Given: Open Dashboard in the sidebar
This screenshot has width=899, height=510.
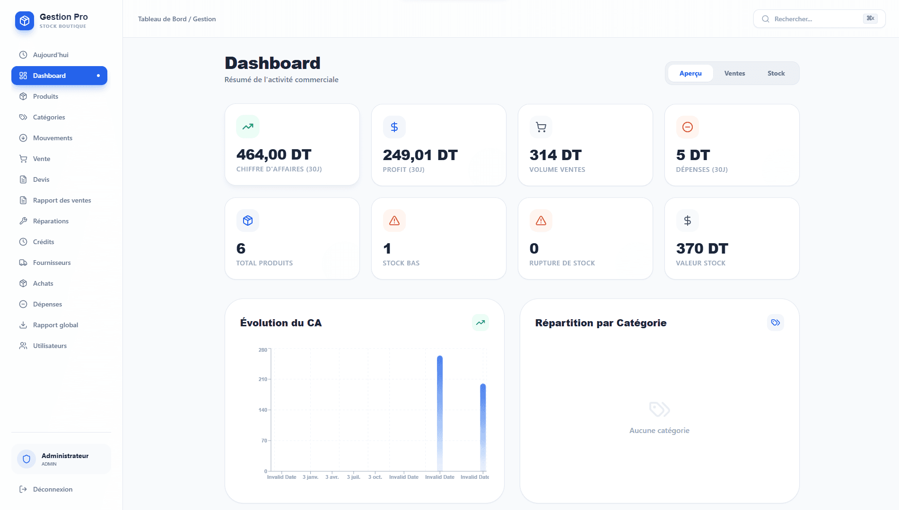Looking at the screenshot, I should click(x=59, y=76).
